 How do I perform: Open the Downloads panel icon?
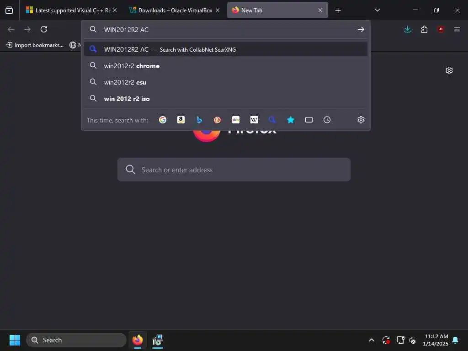[407, 29]
